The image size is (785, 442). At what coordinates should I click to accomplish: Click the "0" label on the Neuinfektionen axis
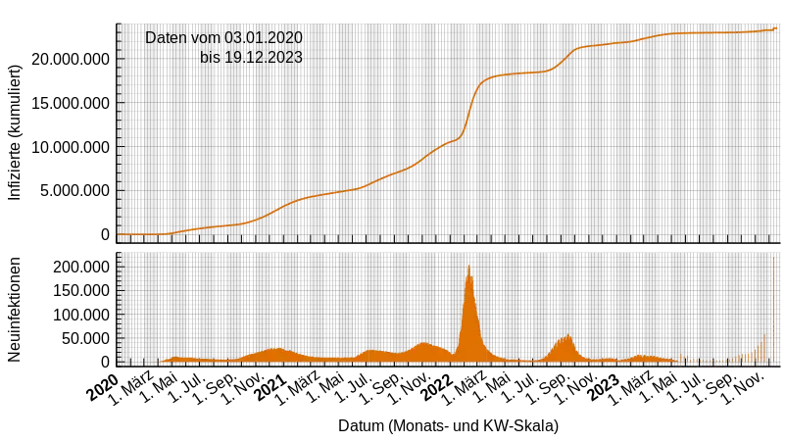point(105,362)
